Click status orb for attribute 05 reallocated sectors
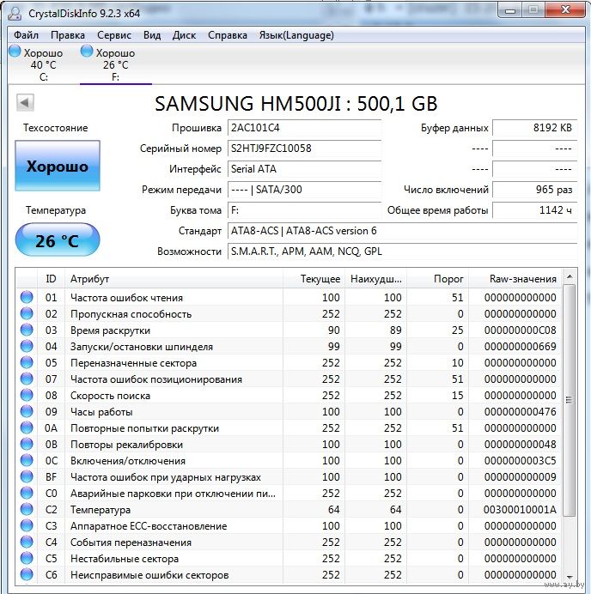The image size is (591, 594). pyautogui.click(x=27, y=362)
